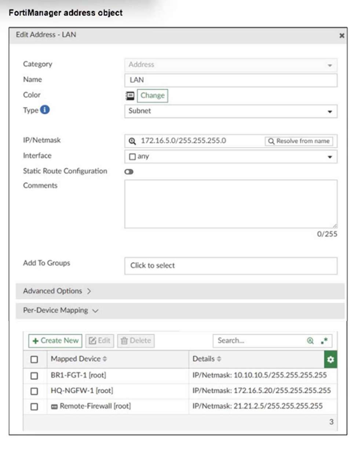Click the Type info icon
Viewport: 358px width, 450px height.
pyautogui.click(x=45, y=110)
